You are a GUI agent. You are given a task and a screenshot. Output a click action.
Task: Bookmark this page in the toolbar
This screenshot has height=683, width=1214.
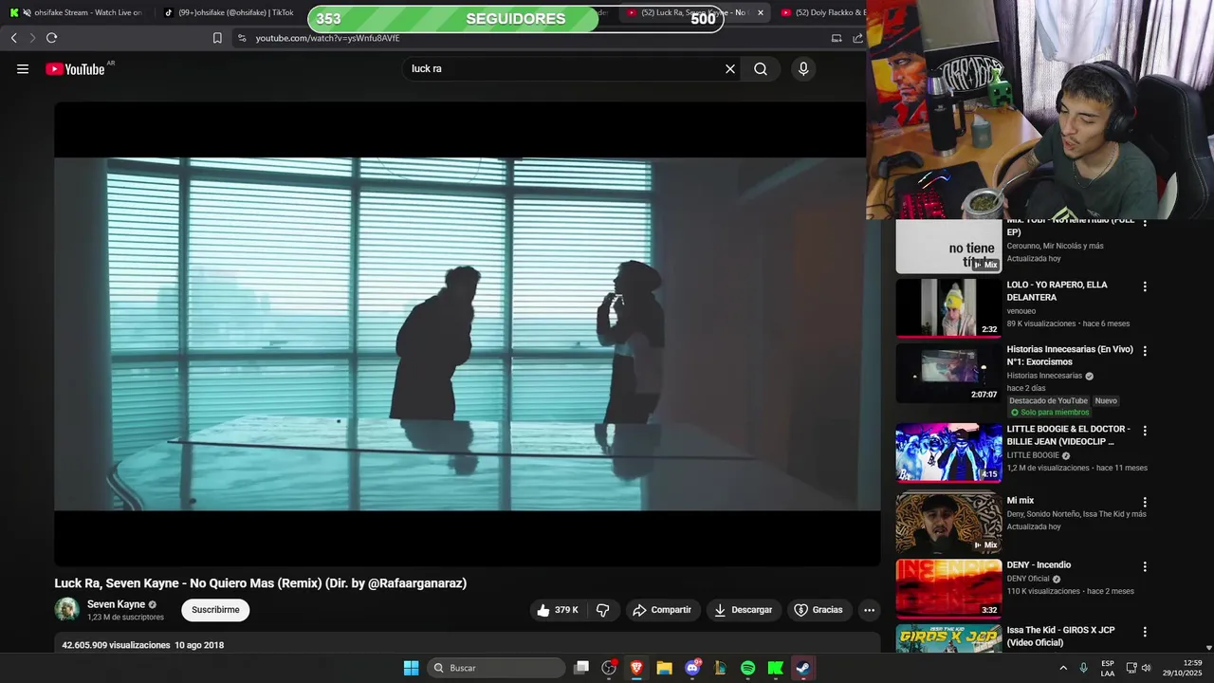pyautogui.click(x=217, y=38)
